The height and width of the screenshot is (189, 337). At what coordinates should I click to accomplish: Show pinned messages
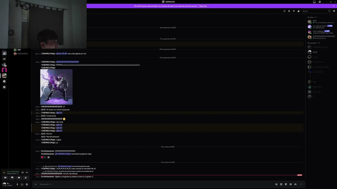tap(294, 11)
